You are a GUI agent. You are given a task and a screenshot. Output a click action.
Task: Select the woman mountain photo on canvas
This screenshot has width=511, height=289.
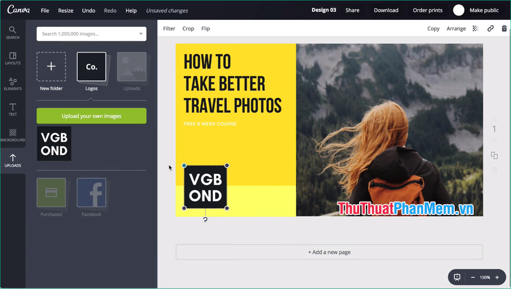389,130
